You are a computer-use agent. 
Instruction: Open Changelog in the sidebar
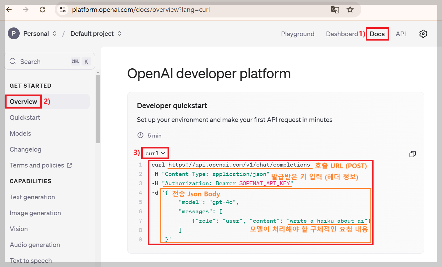coord(25,149)
